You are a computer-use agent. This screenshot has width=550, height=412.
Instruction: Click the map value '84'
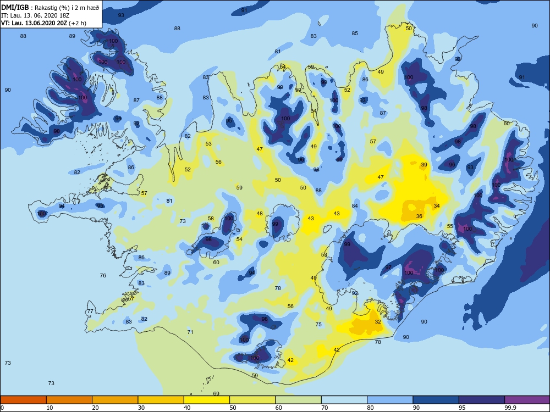[355, 205]
